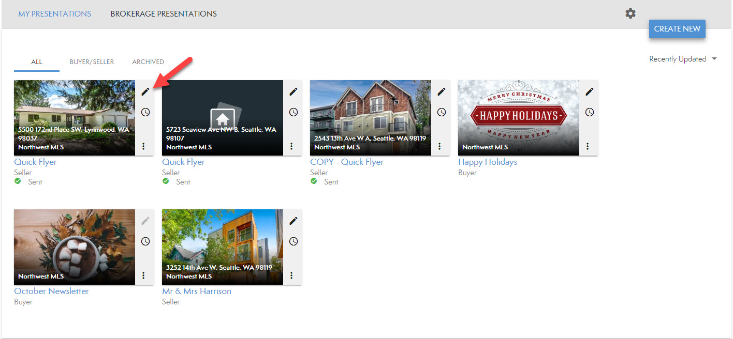Viewport: 733px width, 339px height.
Task: Show the Archived presentations tab
Action: 148,62
